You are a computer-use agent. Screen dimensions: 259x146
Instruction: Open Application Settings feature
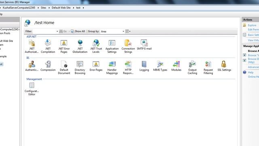click(x=112, y=46)
